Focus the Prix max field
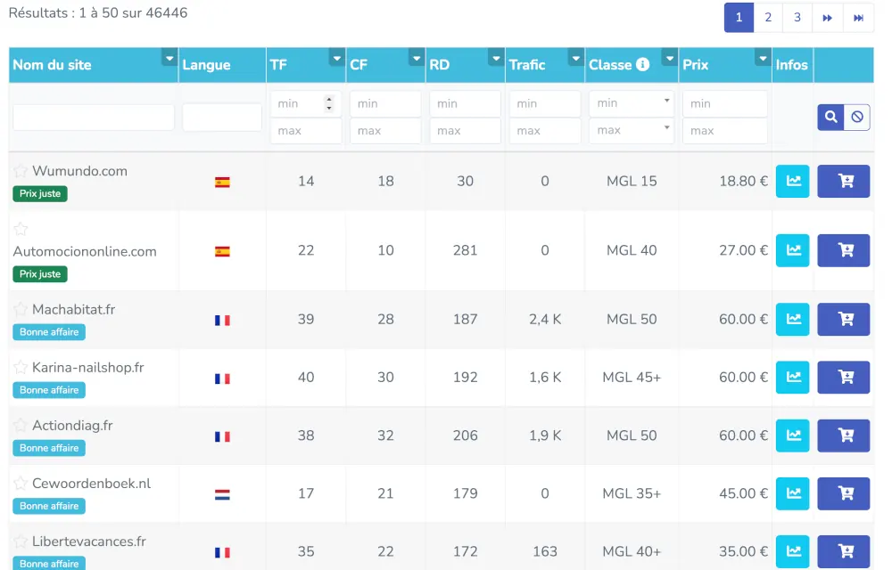Screen dimensions: 892x570 coord(724,131)
